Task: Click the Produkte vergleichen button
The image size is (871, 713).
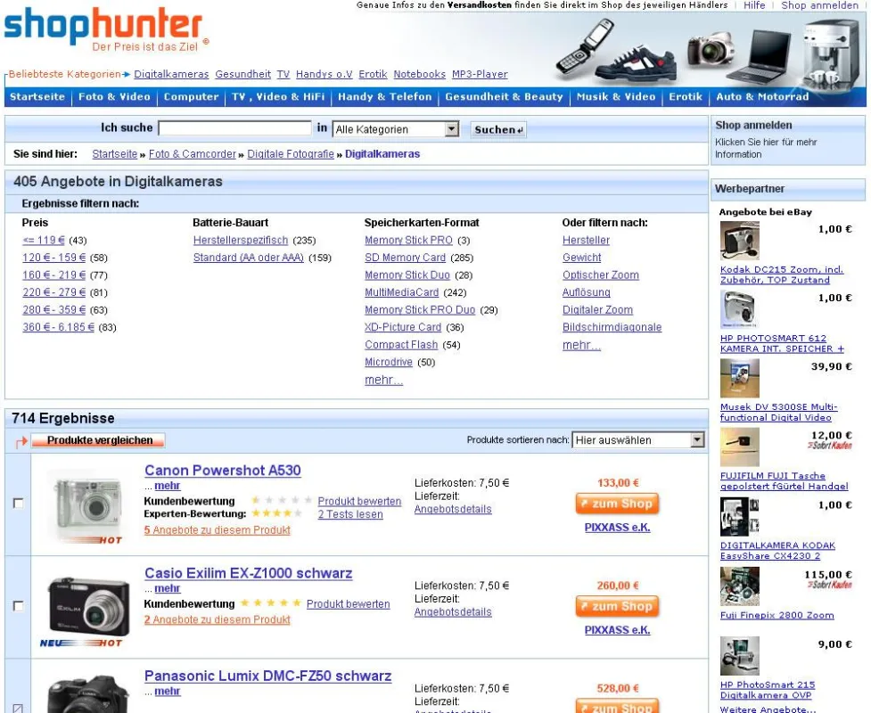Action: pyautogui.click(x=98, y=440)
